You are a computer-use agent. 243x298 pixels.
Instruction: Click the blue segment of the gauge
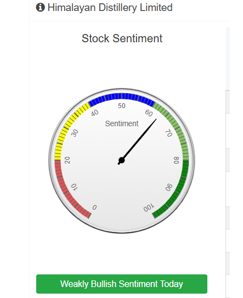[x=122, y=97]
